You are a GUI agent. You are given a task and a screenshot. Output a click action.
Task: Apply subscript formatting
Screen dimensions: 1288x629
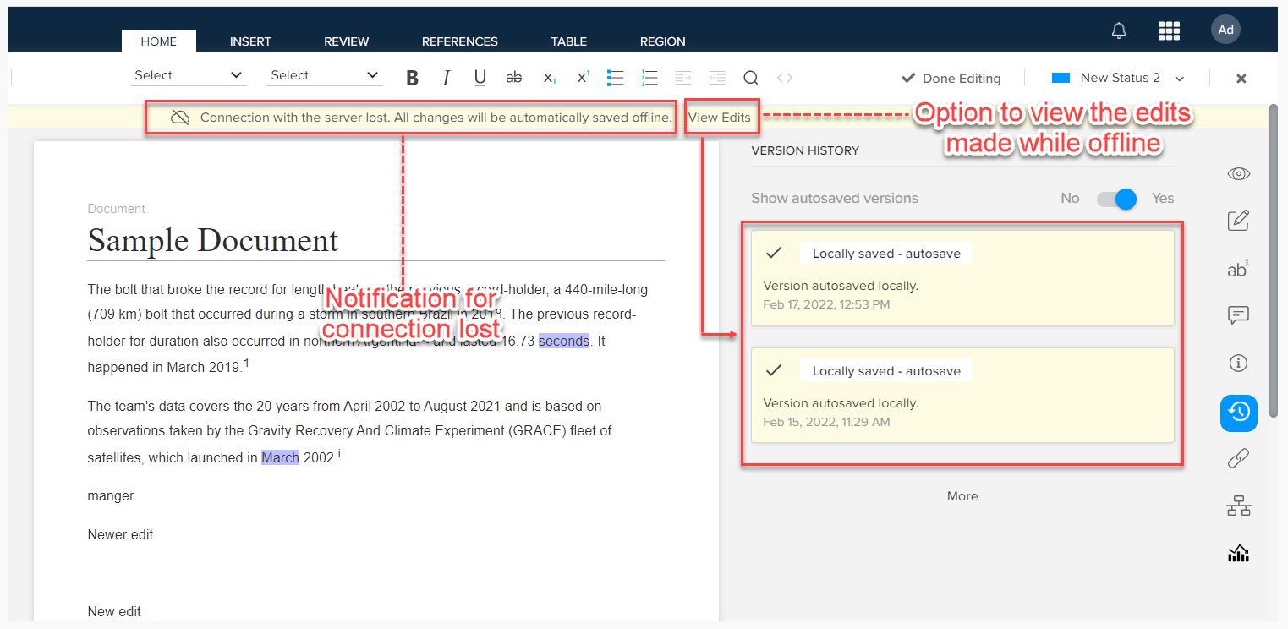(549, 78)
